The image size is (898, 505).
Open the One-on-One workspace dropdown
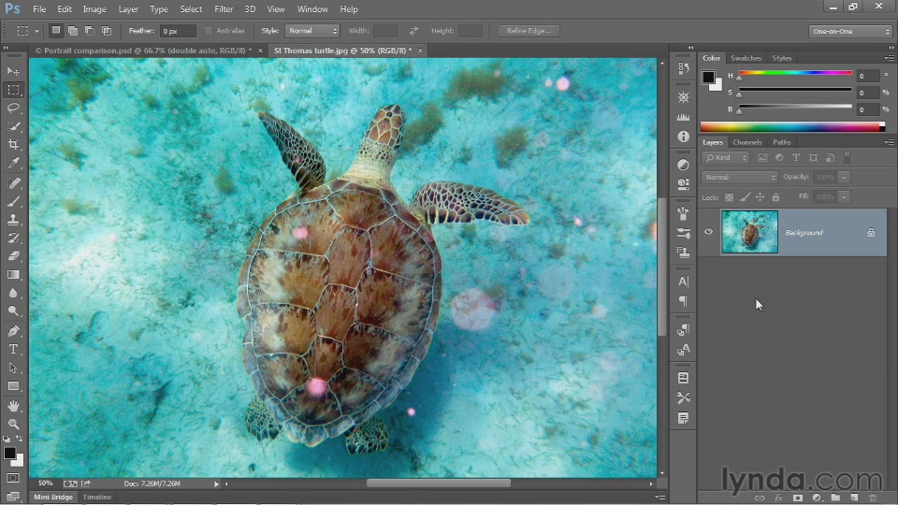850,31
